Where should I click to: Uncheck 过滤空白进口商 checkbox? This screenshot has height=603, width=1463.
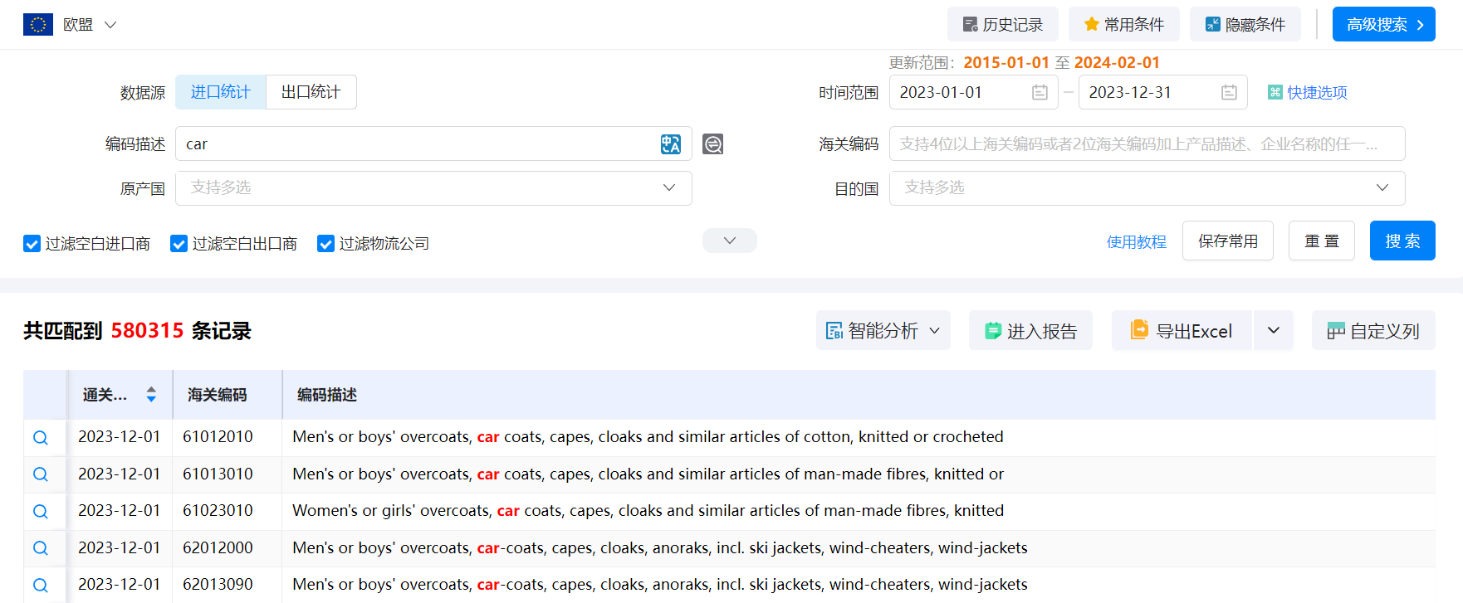pyautogui.click(x=32, y=244)
